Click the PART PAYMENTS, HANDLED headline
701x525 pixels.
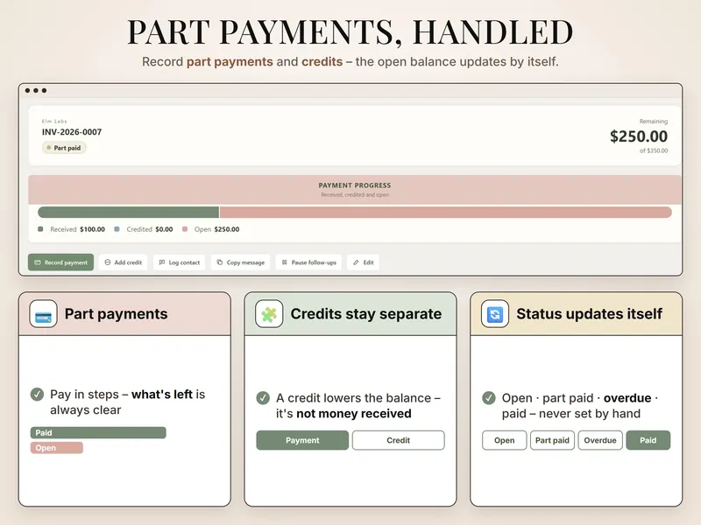tap(350, 32)
